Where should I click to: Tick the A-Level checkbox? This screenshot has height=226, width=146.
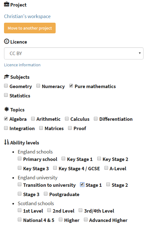click(106, 168)
